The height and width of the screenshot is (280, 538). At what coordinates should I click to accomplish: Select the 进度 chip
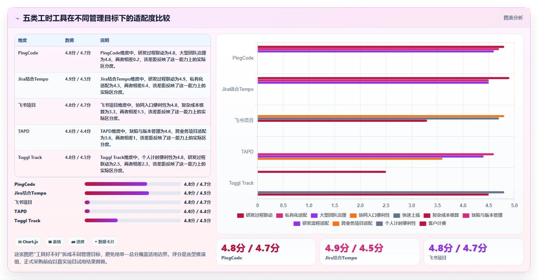pyautogui.click(x=78, y=242)
